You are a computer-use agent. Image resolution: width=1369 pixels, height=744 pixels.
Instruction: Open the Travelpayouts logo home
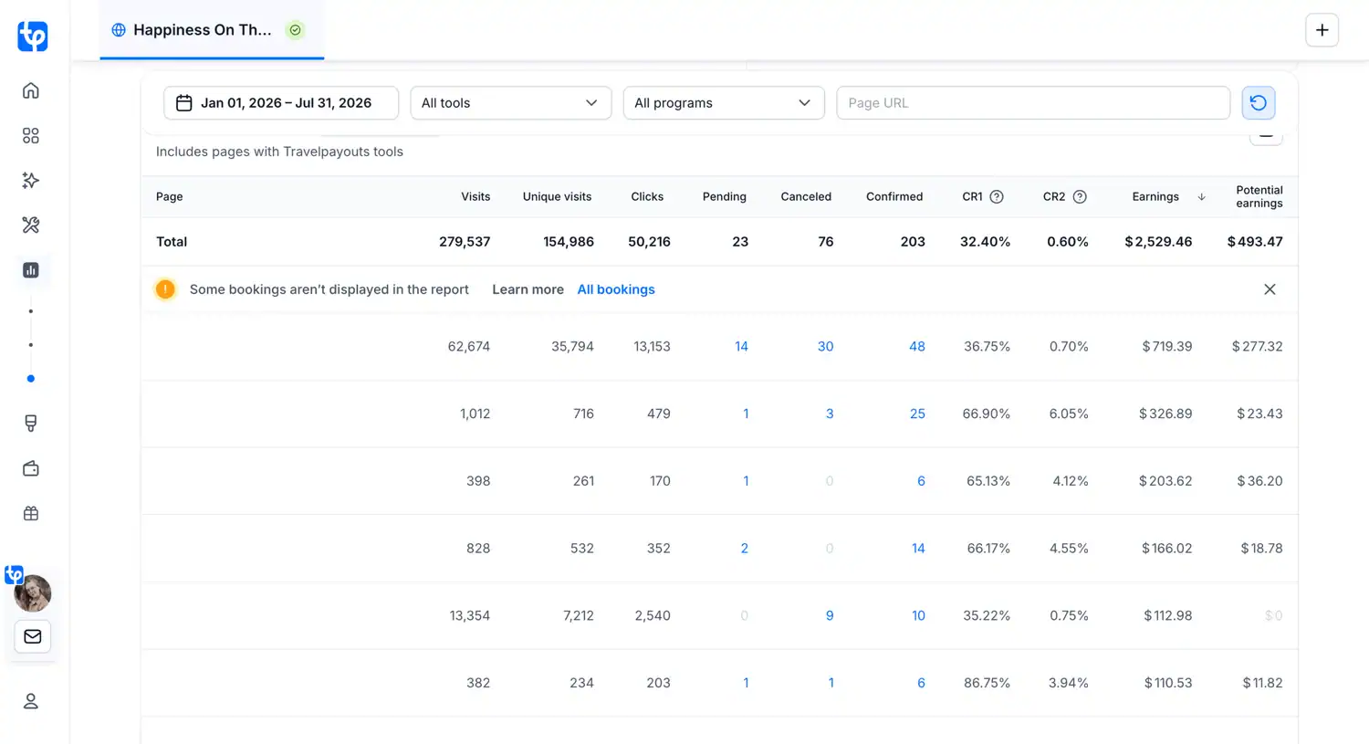point(33,37)
